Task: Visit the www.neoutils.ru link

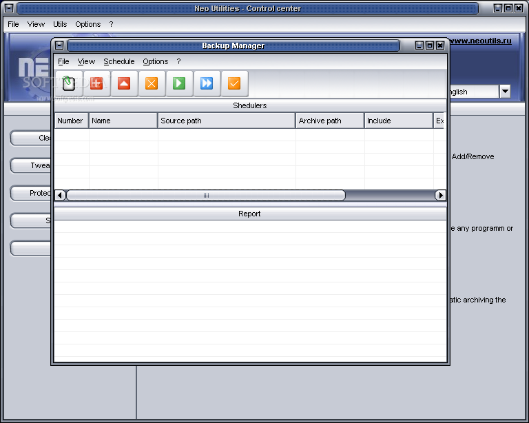Action: pos(480,41)
